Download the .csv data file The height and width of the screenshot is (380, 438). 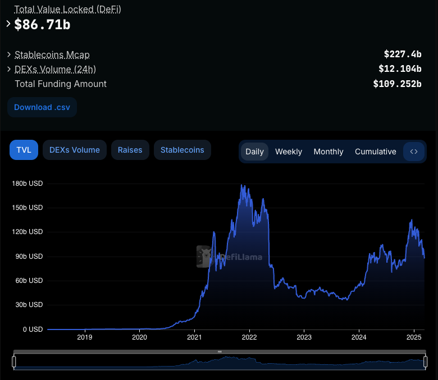tap(42, 107)
